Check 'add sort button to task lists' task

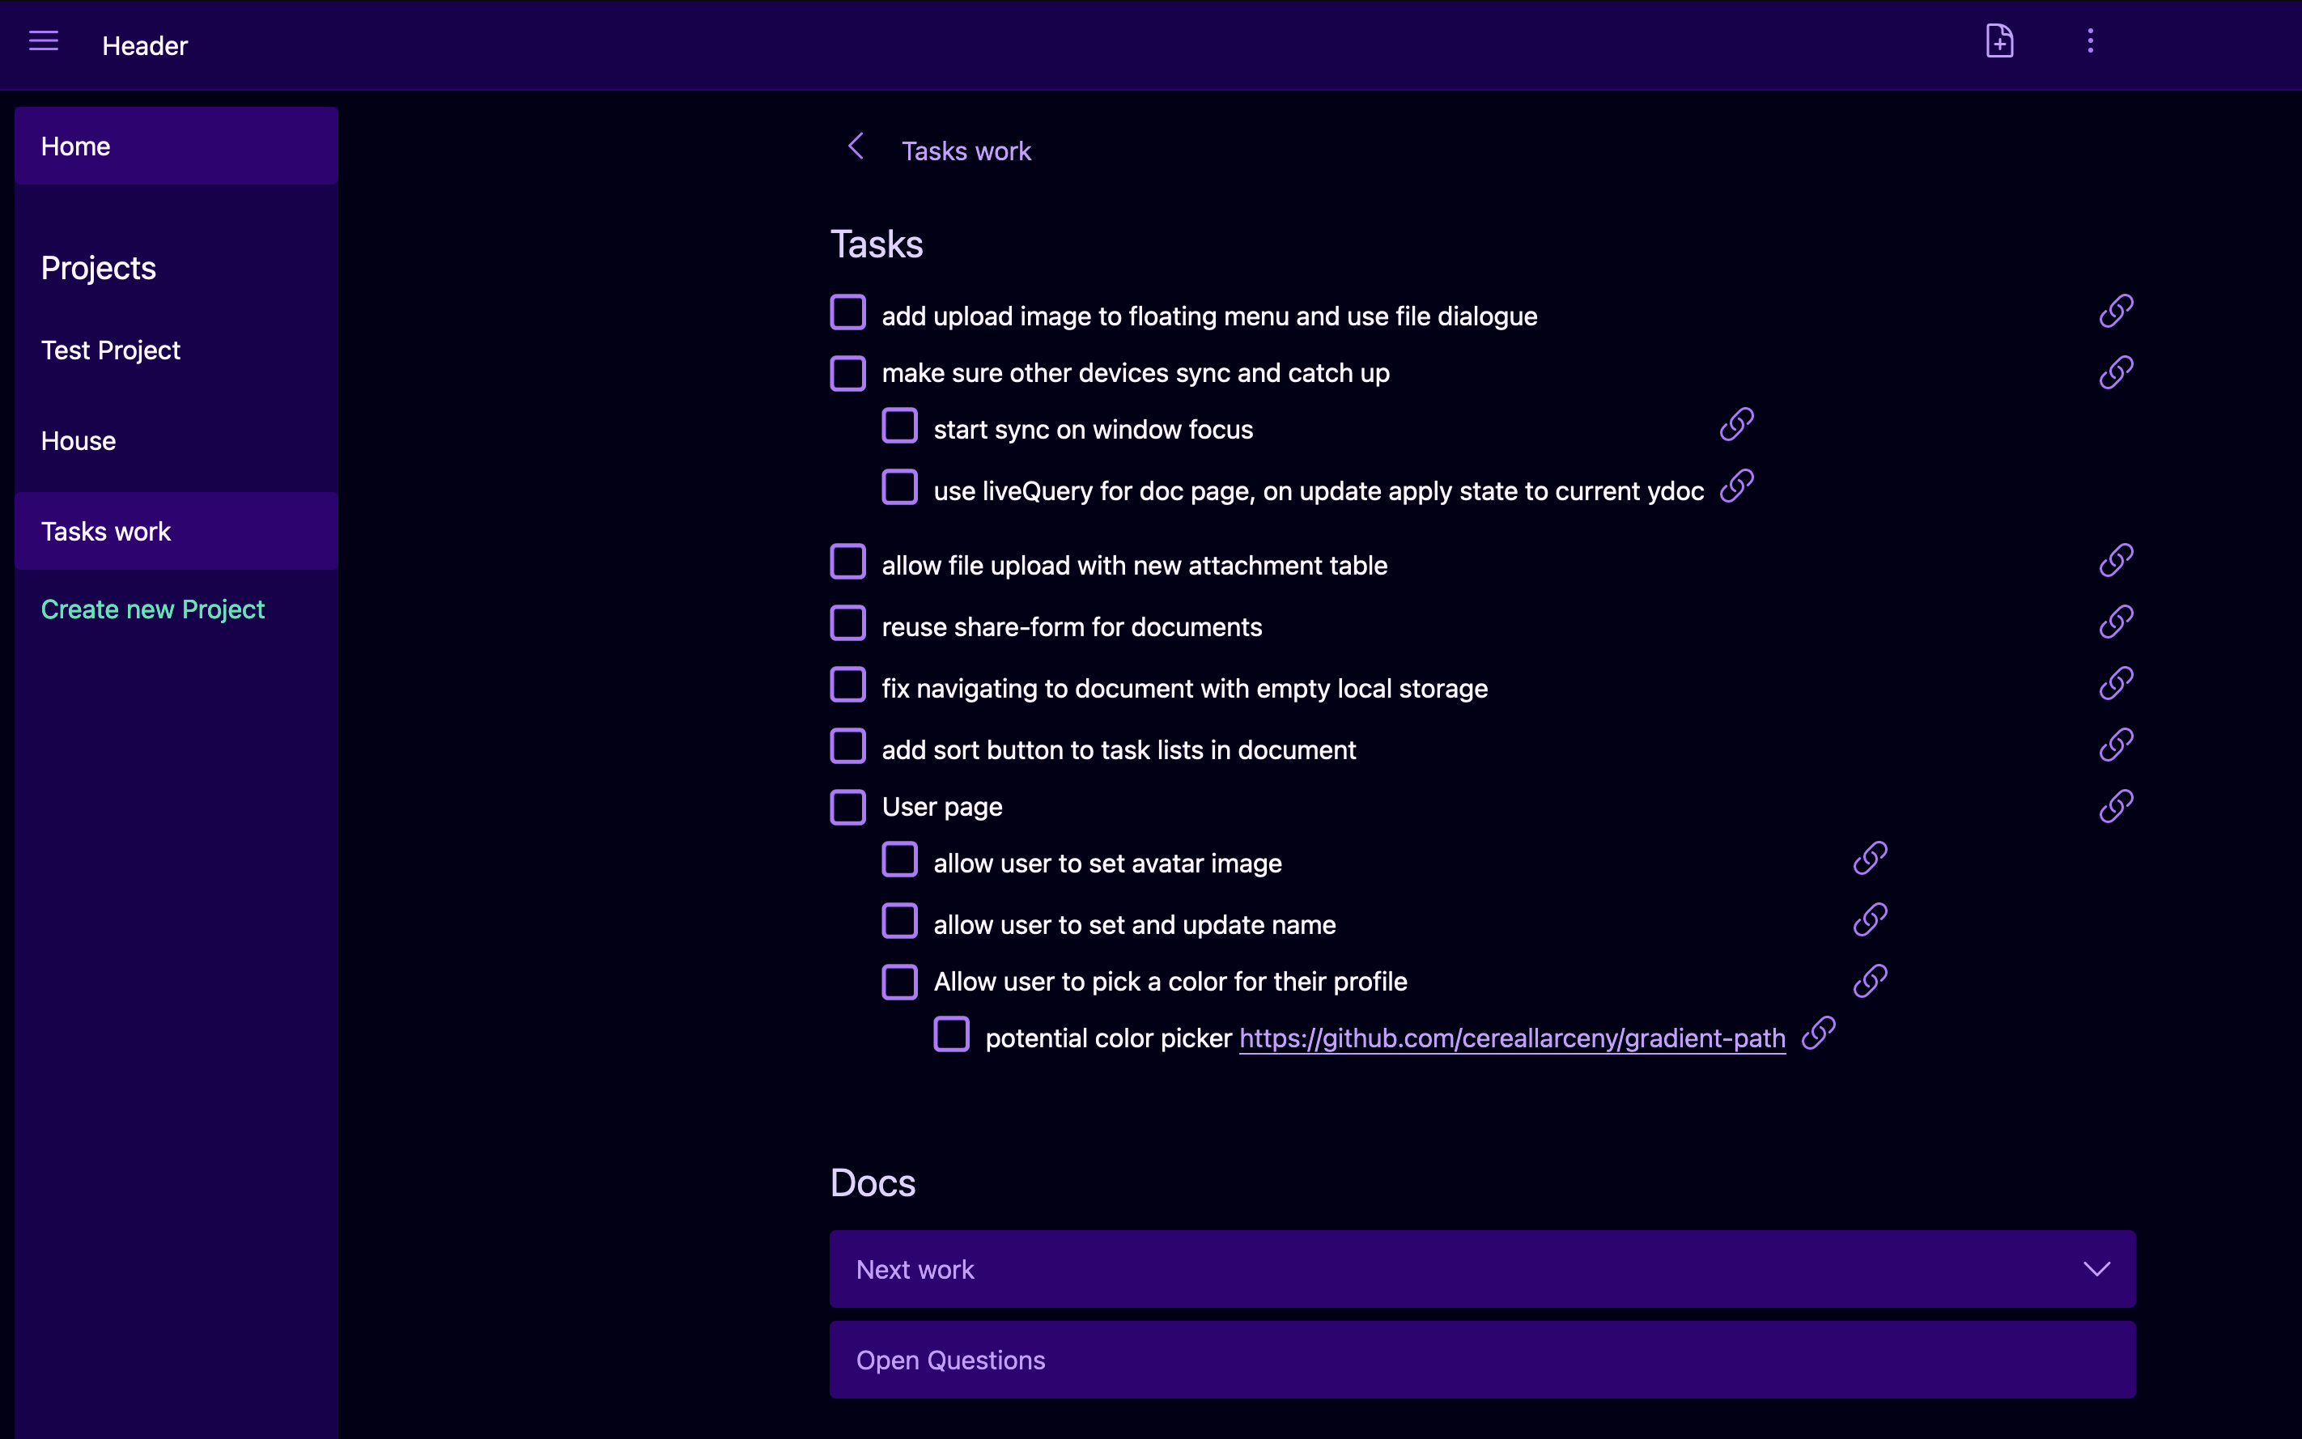click(x=847, y=746)
